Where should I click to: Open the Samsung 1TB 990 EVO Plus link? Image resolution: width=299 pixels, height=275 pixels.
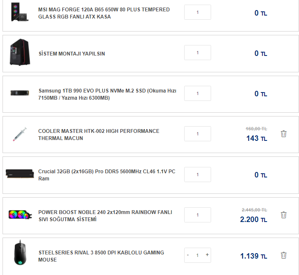click(x=107, y=94)
